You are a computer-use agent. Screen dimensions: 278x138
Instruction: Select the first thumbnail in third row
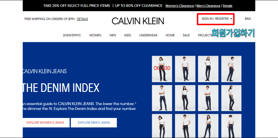pyautogui.click(x=162, y=126)
